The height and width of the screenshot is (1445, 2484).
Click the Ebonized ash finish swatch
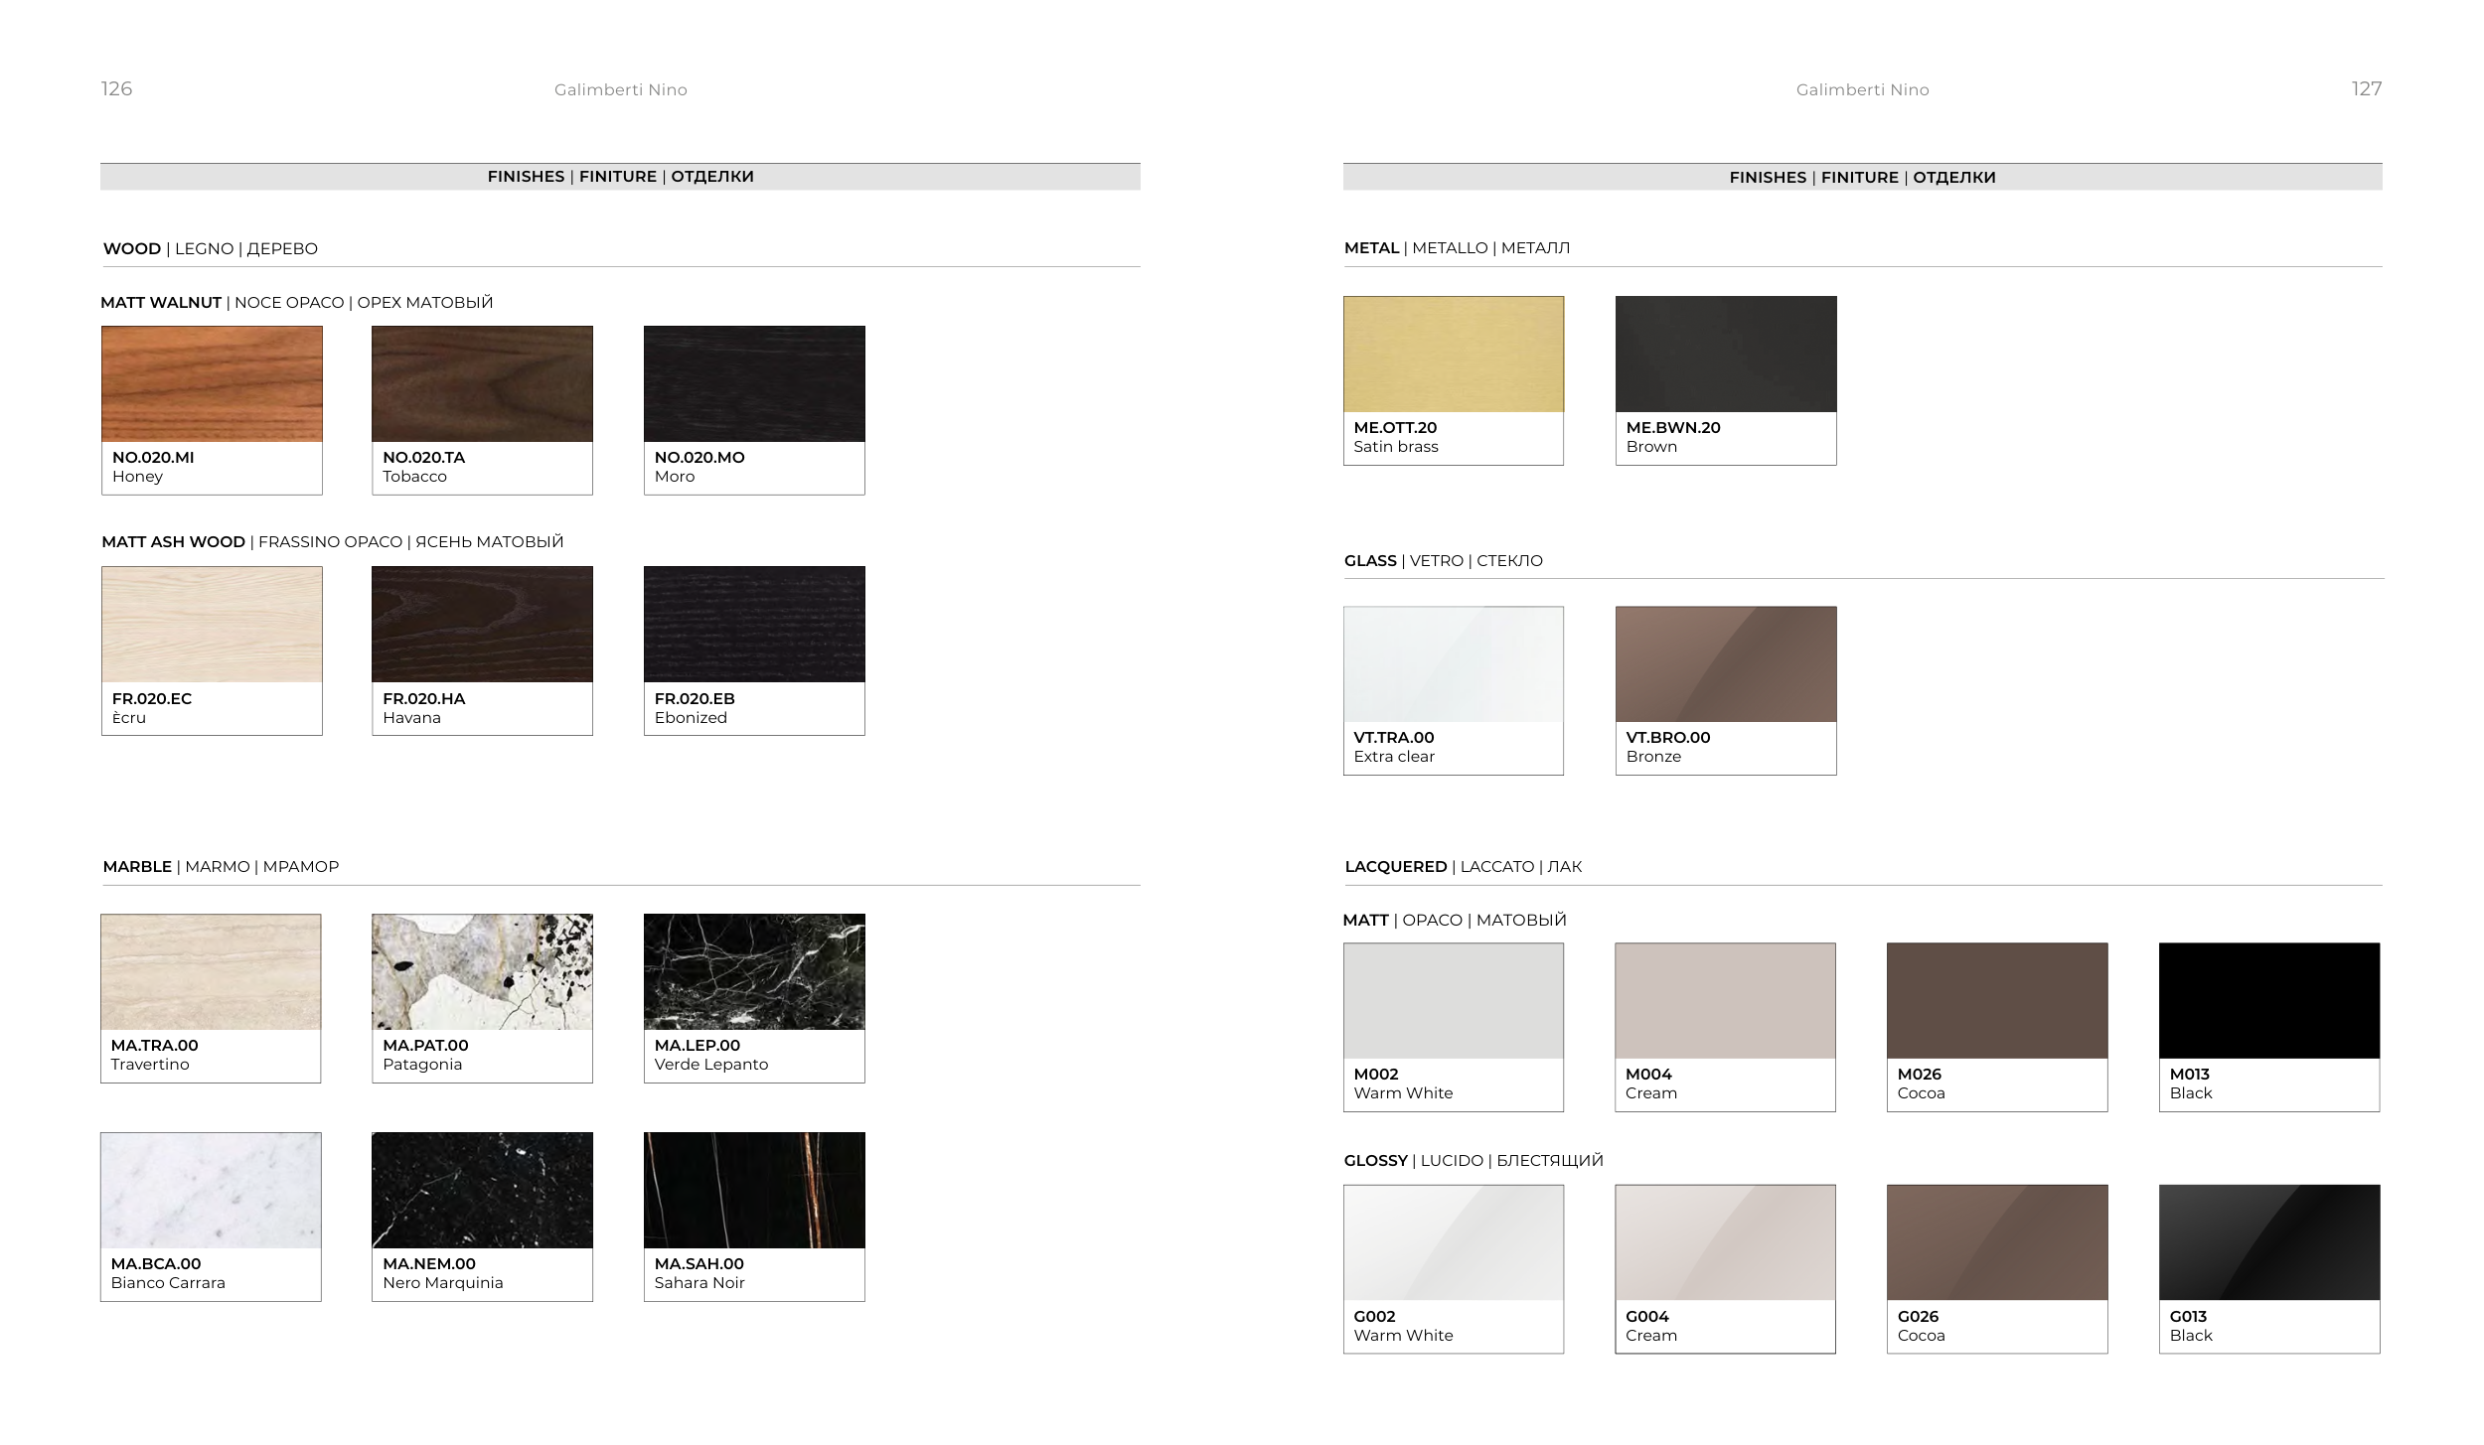754,624
